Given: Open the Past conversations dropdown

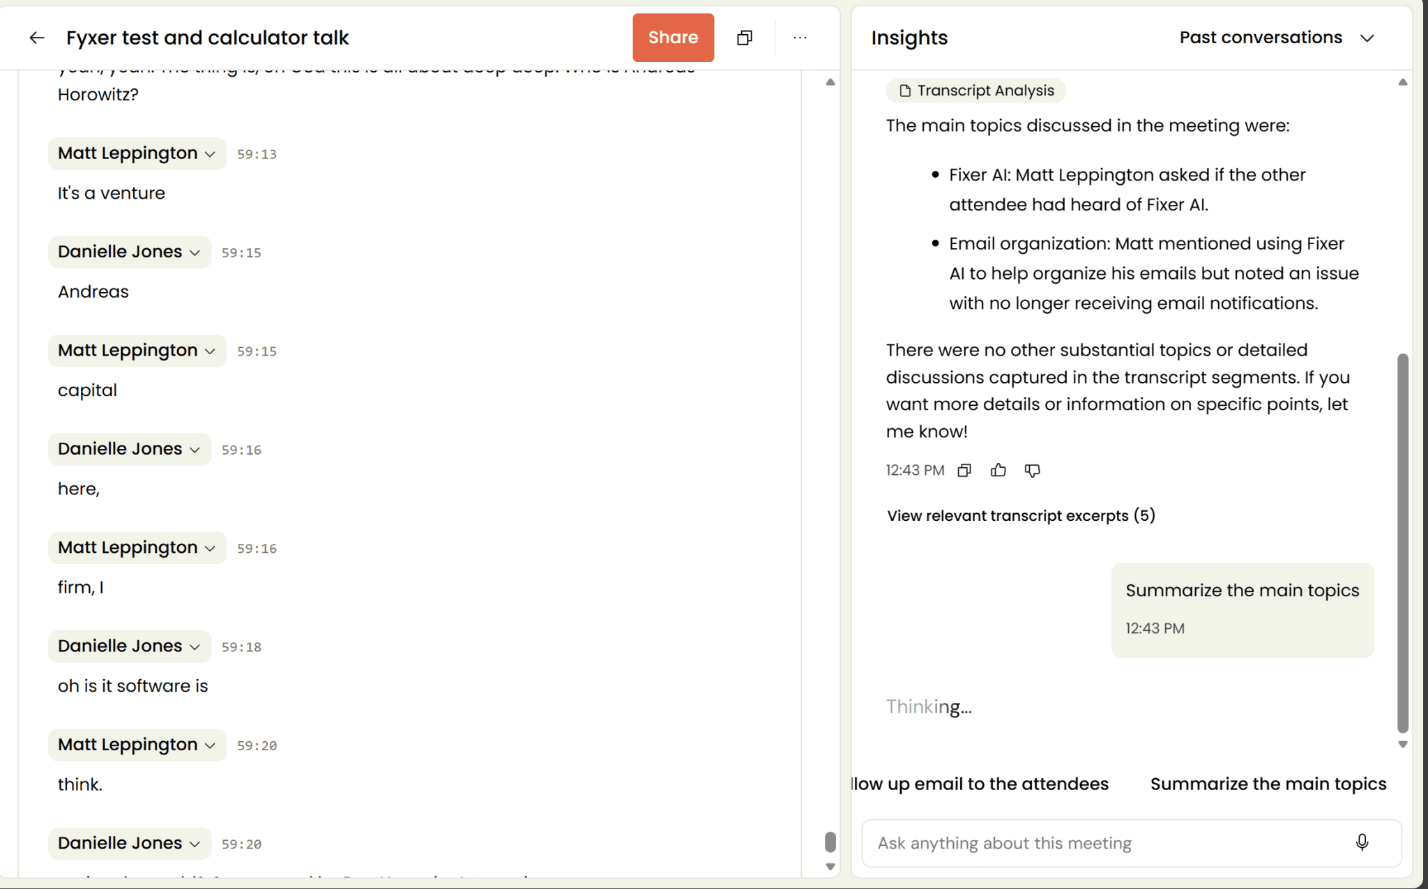Looking at the screenshot, I should tap(1277, 38).
